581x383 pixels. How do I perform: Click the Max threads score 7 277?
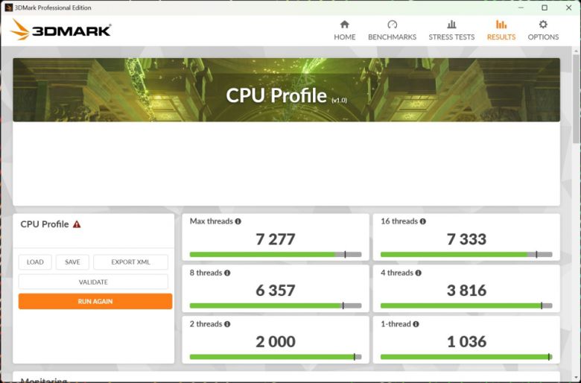276,239
